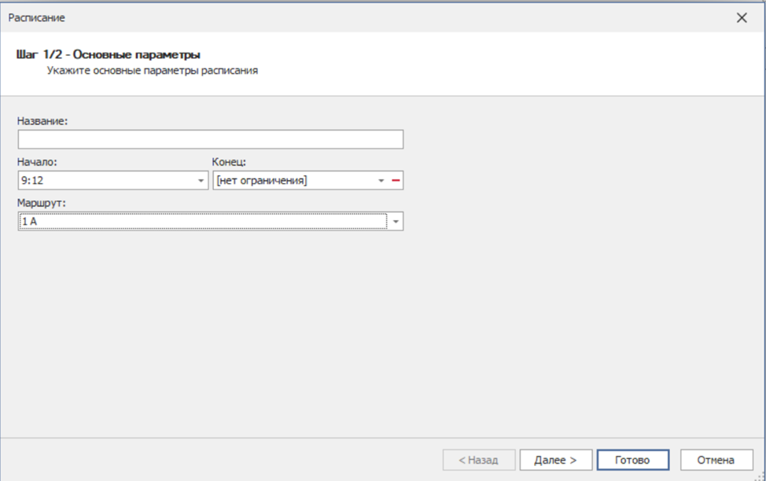Close the Расписание dialog window
Screen dimensions: 766x481
pos(741,17)
